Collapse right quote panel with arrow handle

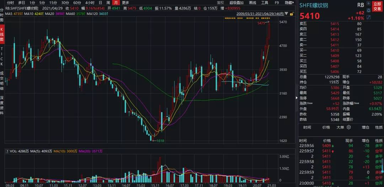(x=296, y=97)
